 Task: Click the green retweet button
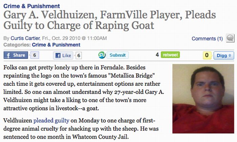tap(170, 55)
